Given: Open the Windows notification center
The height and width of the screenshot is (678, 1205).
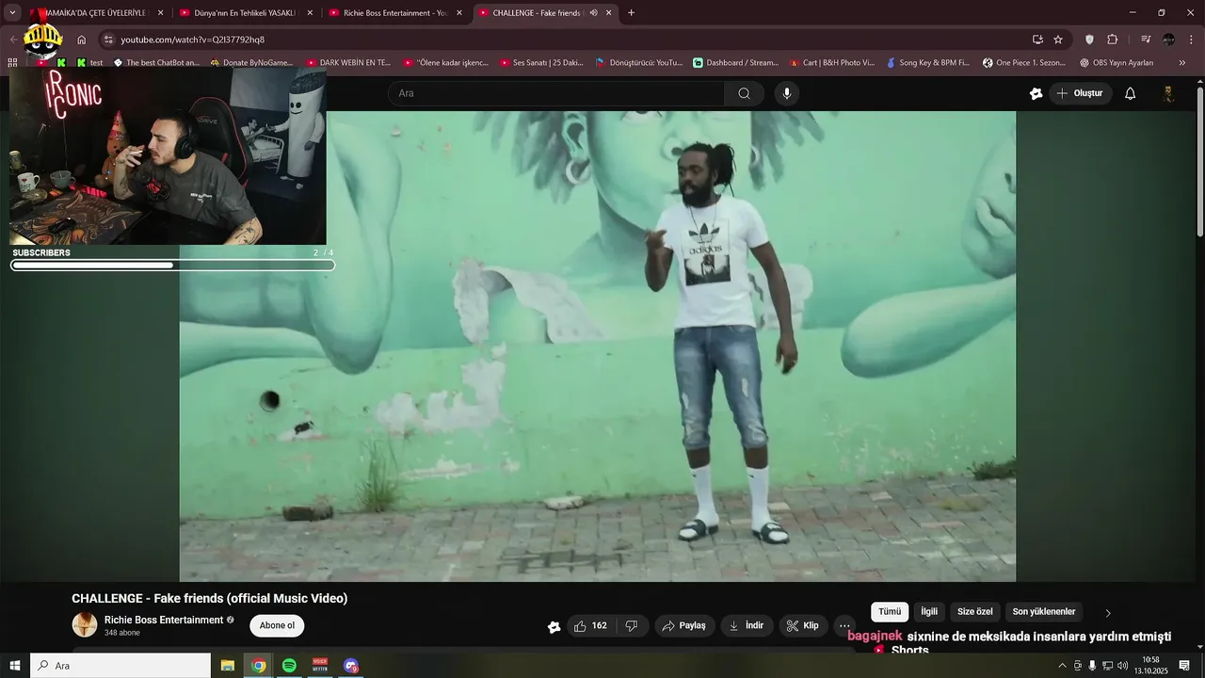Looking at the screenshot, I should (1184, 666).
